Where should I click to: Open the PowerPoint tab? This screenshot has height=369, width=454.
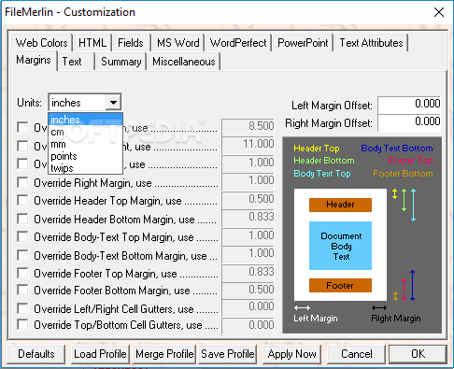coord(303,43)
